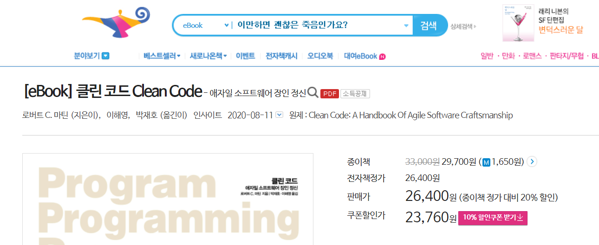Viewport: 599px width, 245px height.
Task: Go to the 대여eBook menu
Action: pos(360,56)
